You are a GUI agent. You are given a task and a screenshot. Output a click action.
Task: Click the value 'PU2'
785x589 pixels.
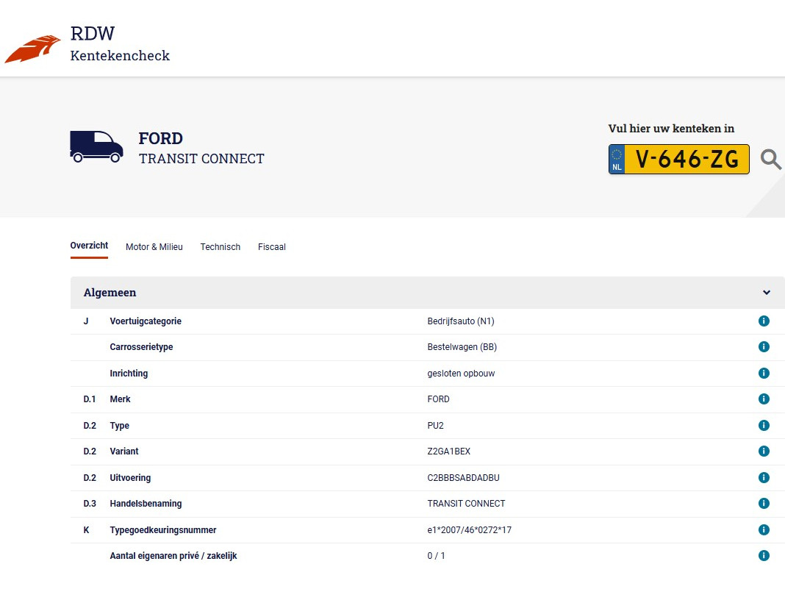(x=436, y=426)
